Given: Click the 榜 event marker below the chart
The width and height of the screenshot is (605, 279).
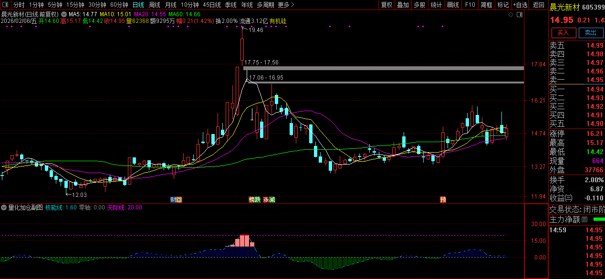Looking at the screenshot, I should [x=252, y=199].
